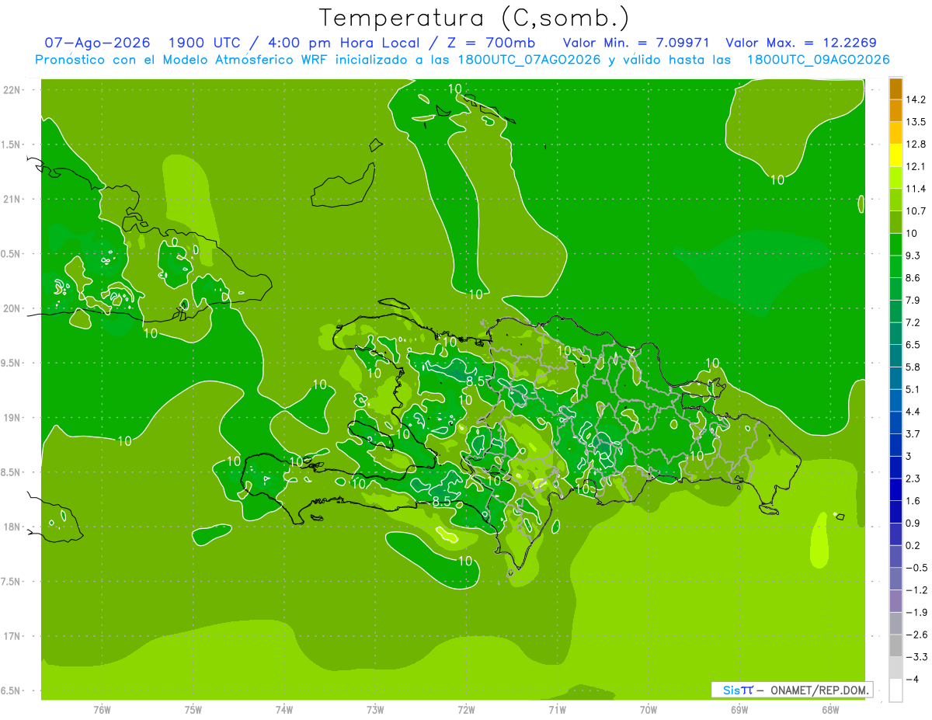The image size is (932, 720).
Task: Click the "17N" latitude axis label
Action: pyautogui.click(x=12, y=636)
